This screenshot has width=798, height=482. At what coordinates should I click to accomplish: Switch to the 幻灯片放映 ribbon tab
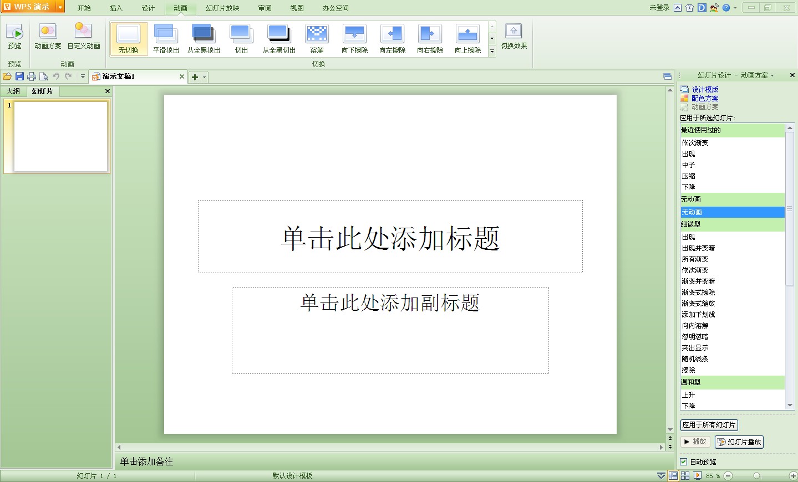pyautogui.click(x=221, y=8)
